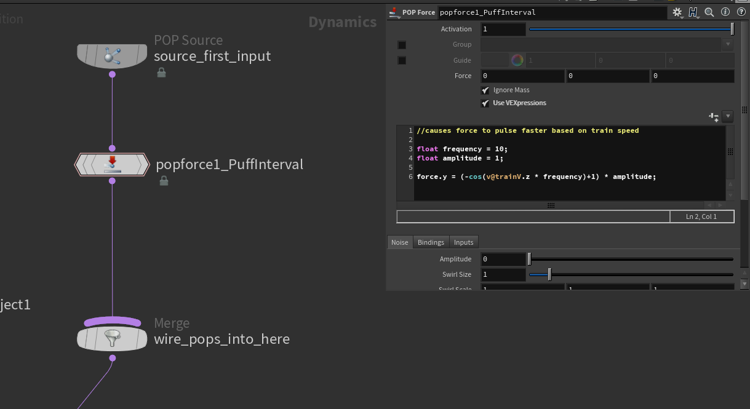Click the Swirl Size parameter label
This screenshot has height=409, width=750.
click(x=457, y=274)
